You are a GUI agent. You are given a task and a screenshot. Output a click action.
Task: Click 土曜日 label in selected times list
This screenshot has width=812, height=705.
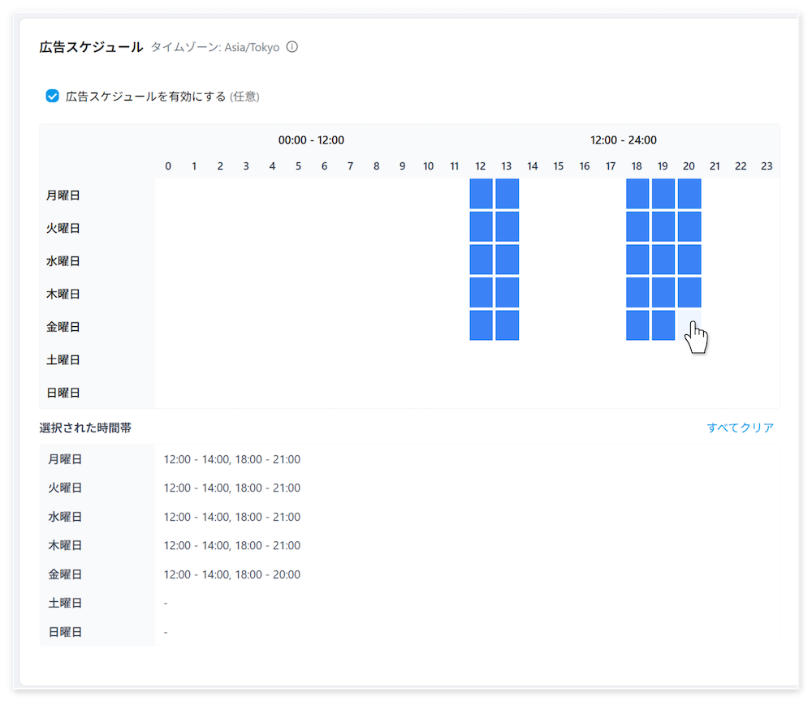(65, 603)
